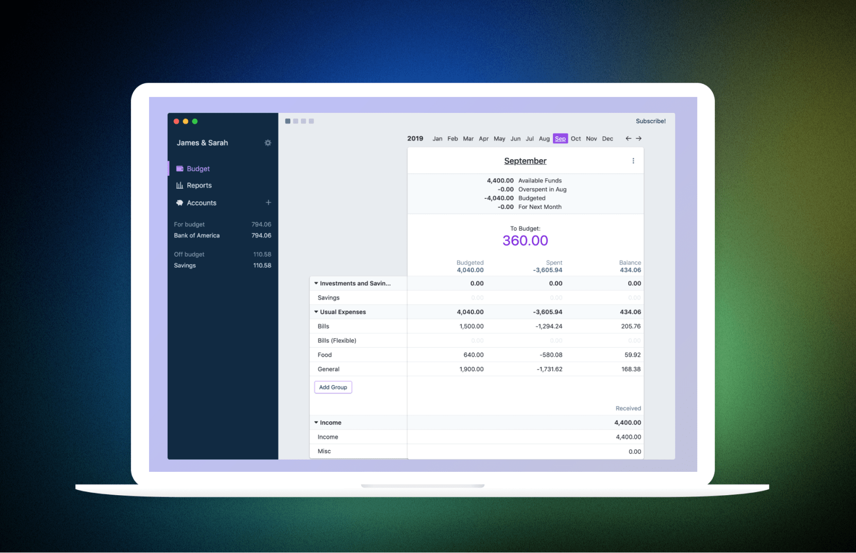Click the Subscribe! link

pos(651,121)
